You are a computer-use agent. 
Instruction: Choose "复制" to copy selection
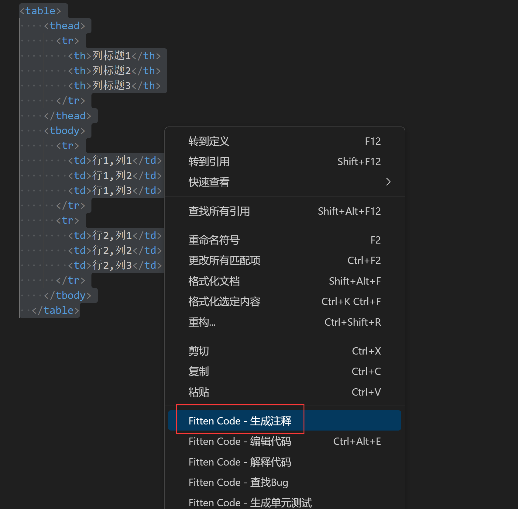pos(198,371)
